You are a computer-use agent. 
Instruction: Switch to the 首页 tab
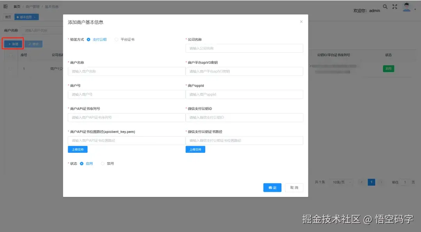pos(8,17)
